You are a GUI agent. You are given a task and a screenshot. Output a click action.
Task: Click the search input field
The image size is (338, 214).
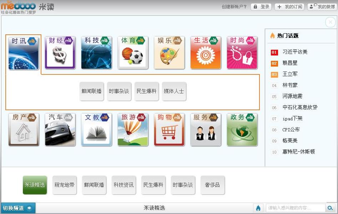click(x=295, y=208)
